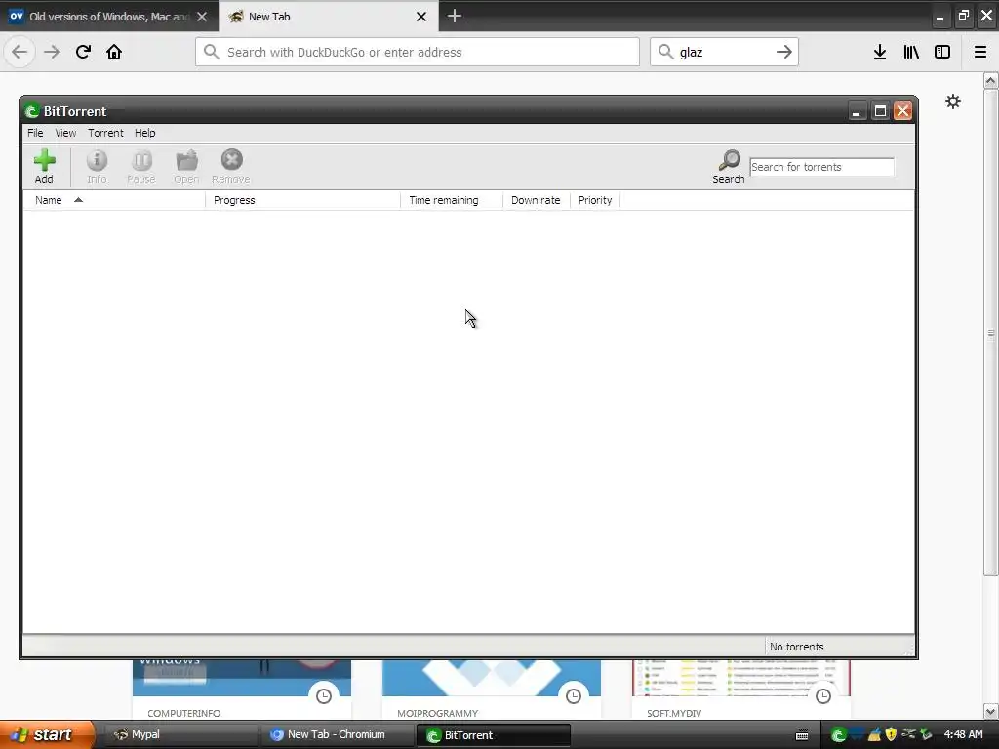Screen dimensions: 999x749
Task: Go to the browser home page icon
Action: coord(114,53)
